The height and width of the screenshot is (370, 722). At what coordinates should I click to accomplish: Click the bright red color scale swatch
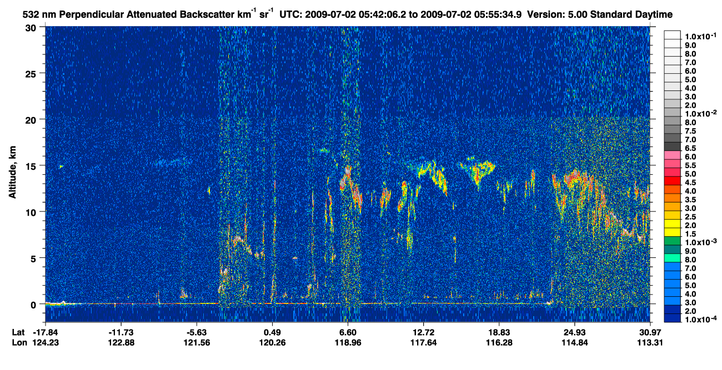click(x=672, y=182)
